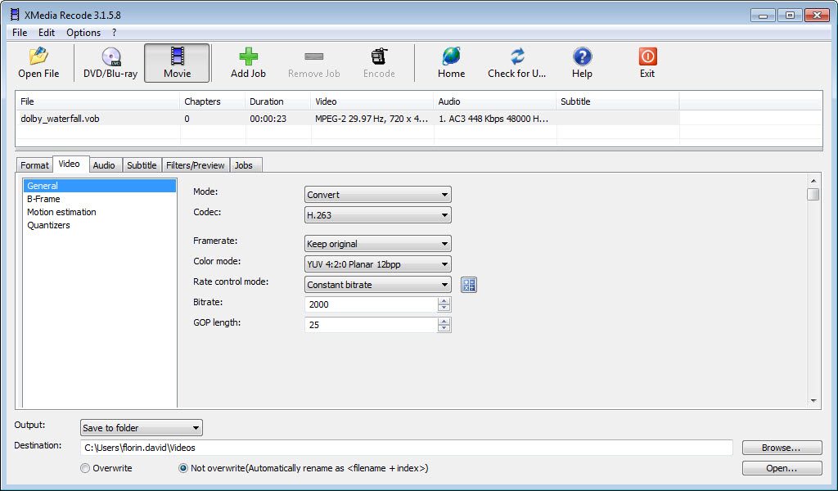The height and width of the screenshot is (491, 838).
Task: Click the MPEG-2 29.97 Hz video cell
Action: point(372,119)
